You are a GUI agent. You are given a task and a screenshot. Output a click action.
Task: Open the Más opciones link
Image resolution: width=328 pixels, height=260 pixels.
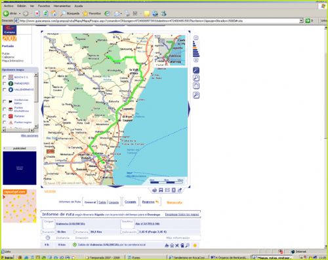(x=30, y=136)
